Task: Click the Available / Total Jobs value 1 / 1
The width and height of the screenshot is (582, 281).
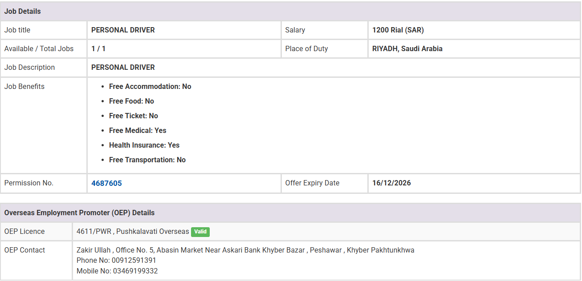Action: point(98,49)
